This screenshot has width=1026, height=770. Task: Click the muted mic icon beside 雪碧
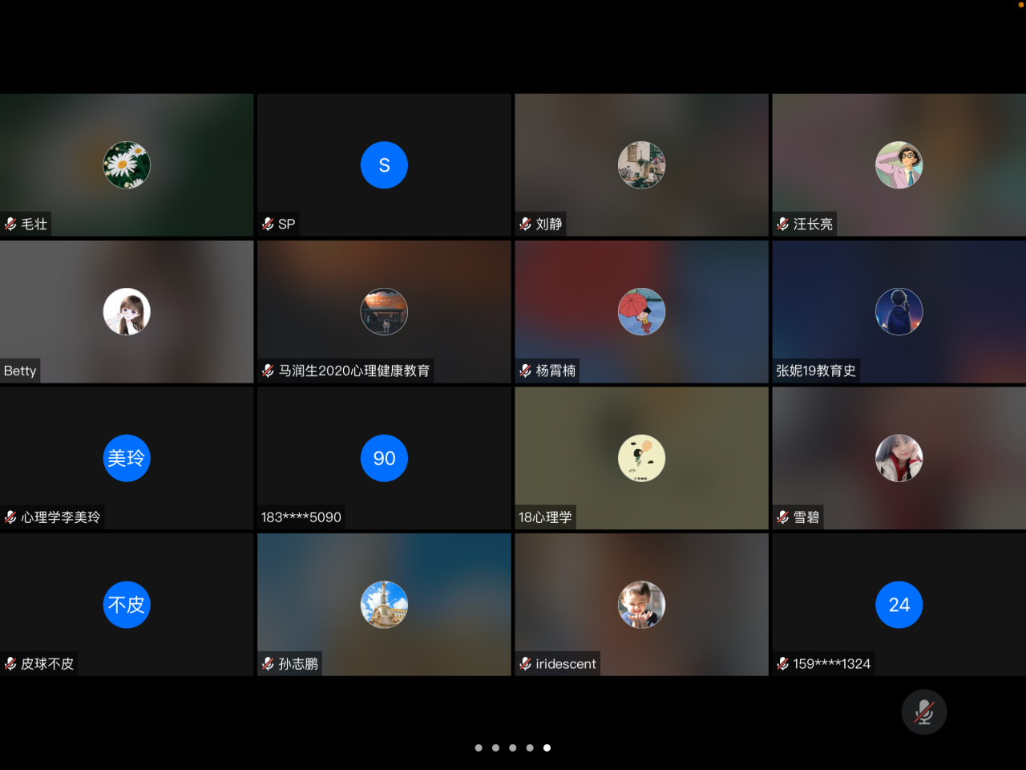783,517
